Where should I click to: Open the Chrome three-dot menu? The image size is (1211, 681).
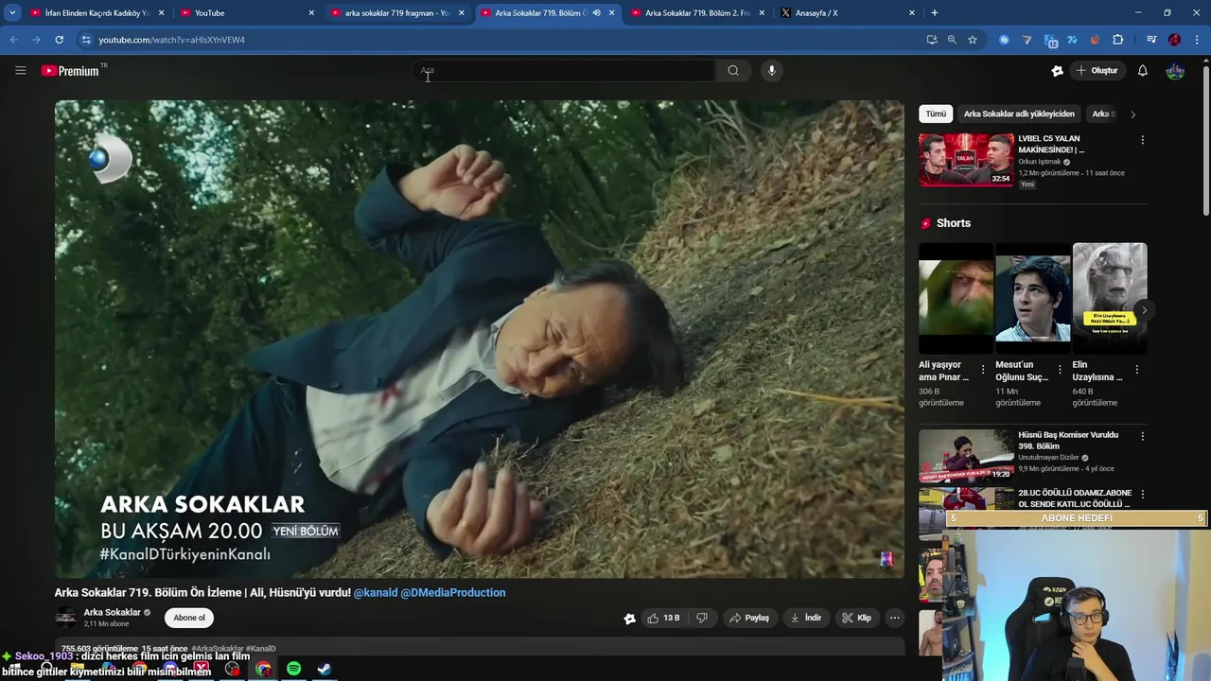(1198, 40)
